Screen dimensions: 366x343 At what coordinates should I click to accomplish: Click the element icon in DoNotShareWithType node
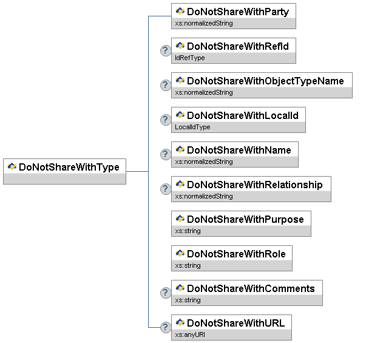tap(12, 167)
